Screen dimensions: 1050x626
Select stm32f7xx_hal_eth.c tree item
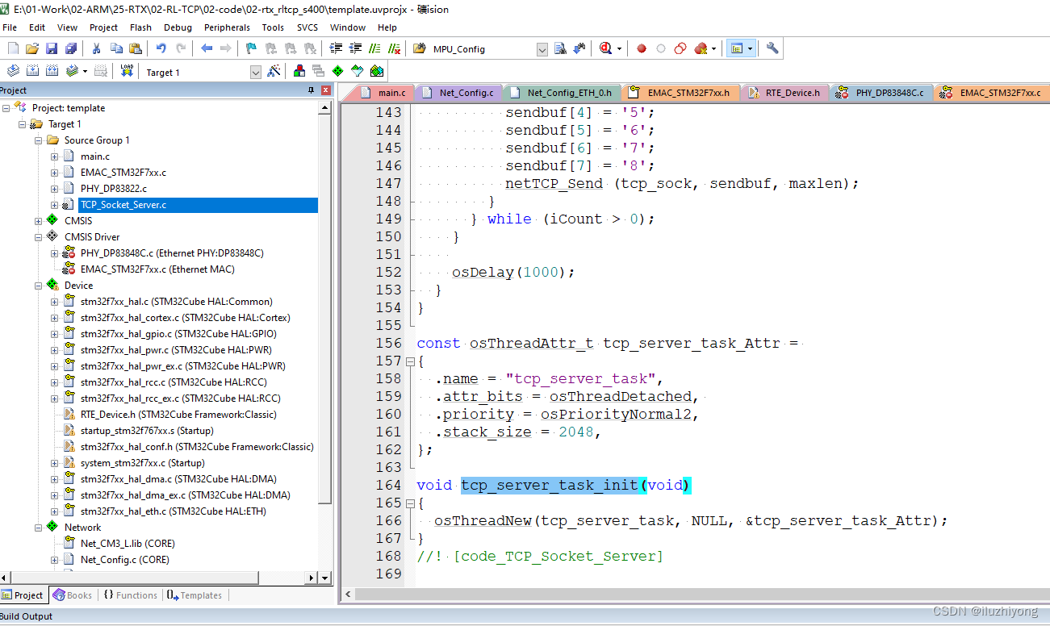173,511
